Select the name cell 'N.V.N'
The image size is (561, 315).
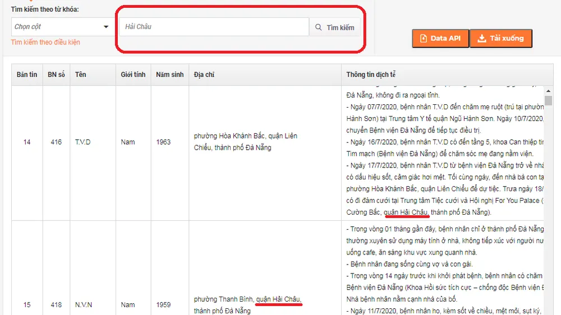(x=84, y=305)
